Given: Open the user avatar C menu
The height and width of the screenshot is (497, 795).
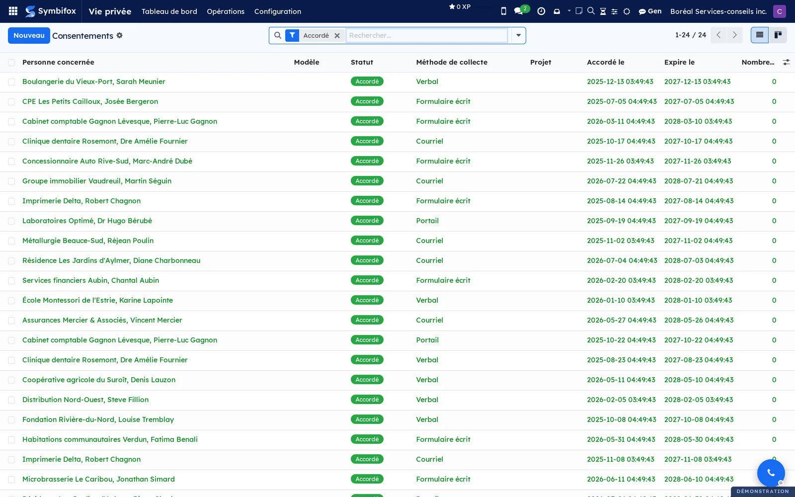Looking at the screenshot, I should (780, 11).
